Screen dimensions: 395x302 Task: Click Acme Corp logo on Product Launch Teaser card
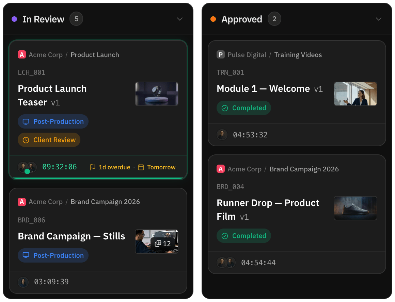tap(22, 55)
